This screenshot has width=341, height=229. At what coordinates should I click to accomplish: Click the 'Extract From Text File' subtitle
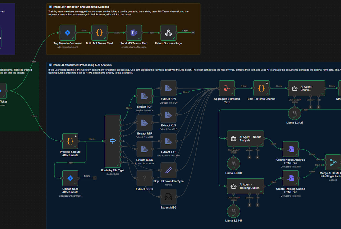168,156
